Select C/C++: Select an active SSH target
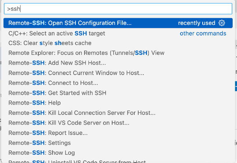 118,34
